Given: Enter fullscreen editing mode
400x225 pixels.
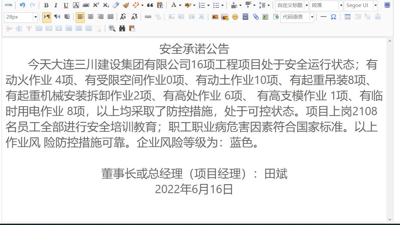Looking at the screenshot, I should pyautogui.click(x=387, y=5).
